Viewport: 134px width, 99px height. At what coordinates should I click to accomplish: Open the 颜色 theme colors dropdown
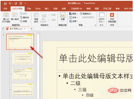(x=73, y=14)
